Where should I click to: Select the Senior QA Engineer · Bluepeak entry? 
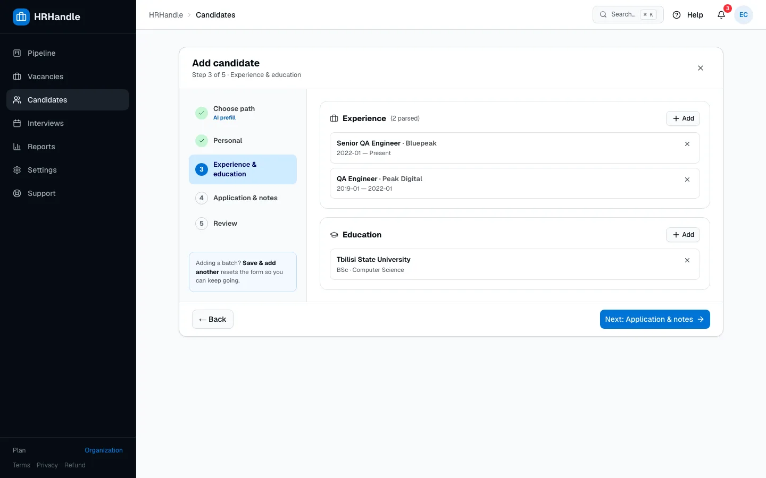pos(514,148)
